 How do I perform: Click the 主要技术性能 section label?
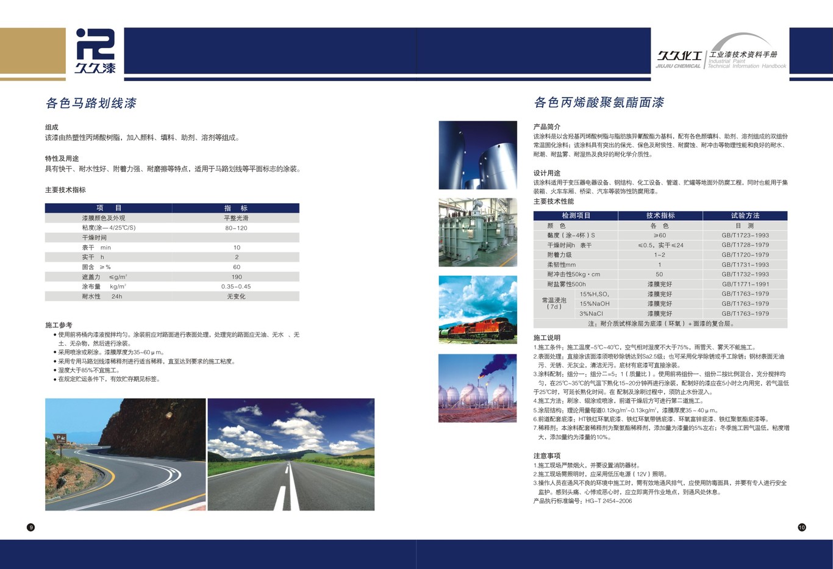click(554, 201)
